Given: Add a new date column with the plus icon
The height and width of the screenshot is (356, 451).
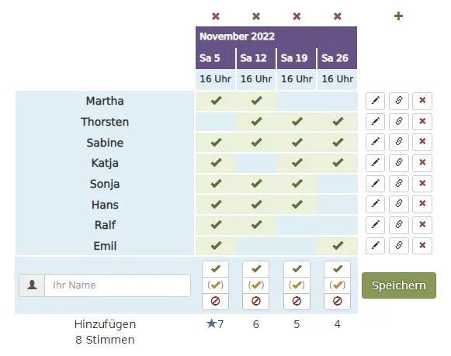Looking at the screenshot, I should (398, 16).
